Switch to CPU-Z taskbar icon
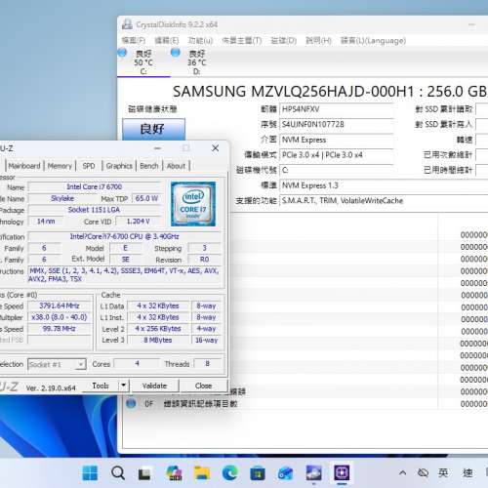 click(342, 472)
